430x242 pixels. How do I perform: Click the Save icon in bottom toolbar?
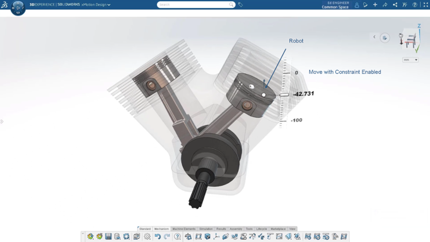[x=108, y=237]
